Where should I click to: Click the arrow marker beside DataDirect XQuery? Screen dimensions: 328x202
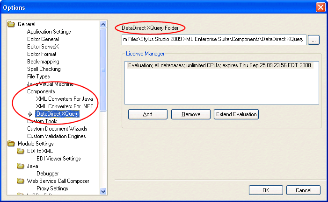click(x=30, y=114)
